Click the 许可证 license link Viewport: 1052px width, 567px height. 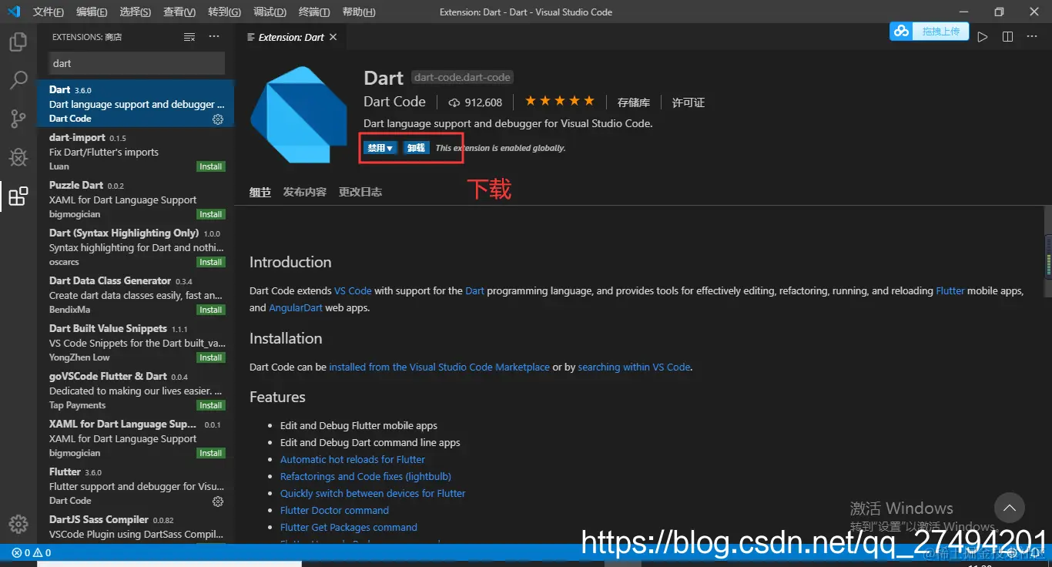click(x=688, y=102)
